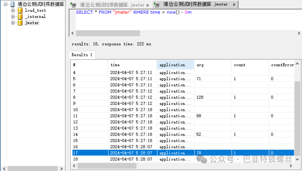Viewport: 302px width, 171px height.
Task: Expand the load_test database node
Action: 13,11
